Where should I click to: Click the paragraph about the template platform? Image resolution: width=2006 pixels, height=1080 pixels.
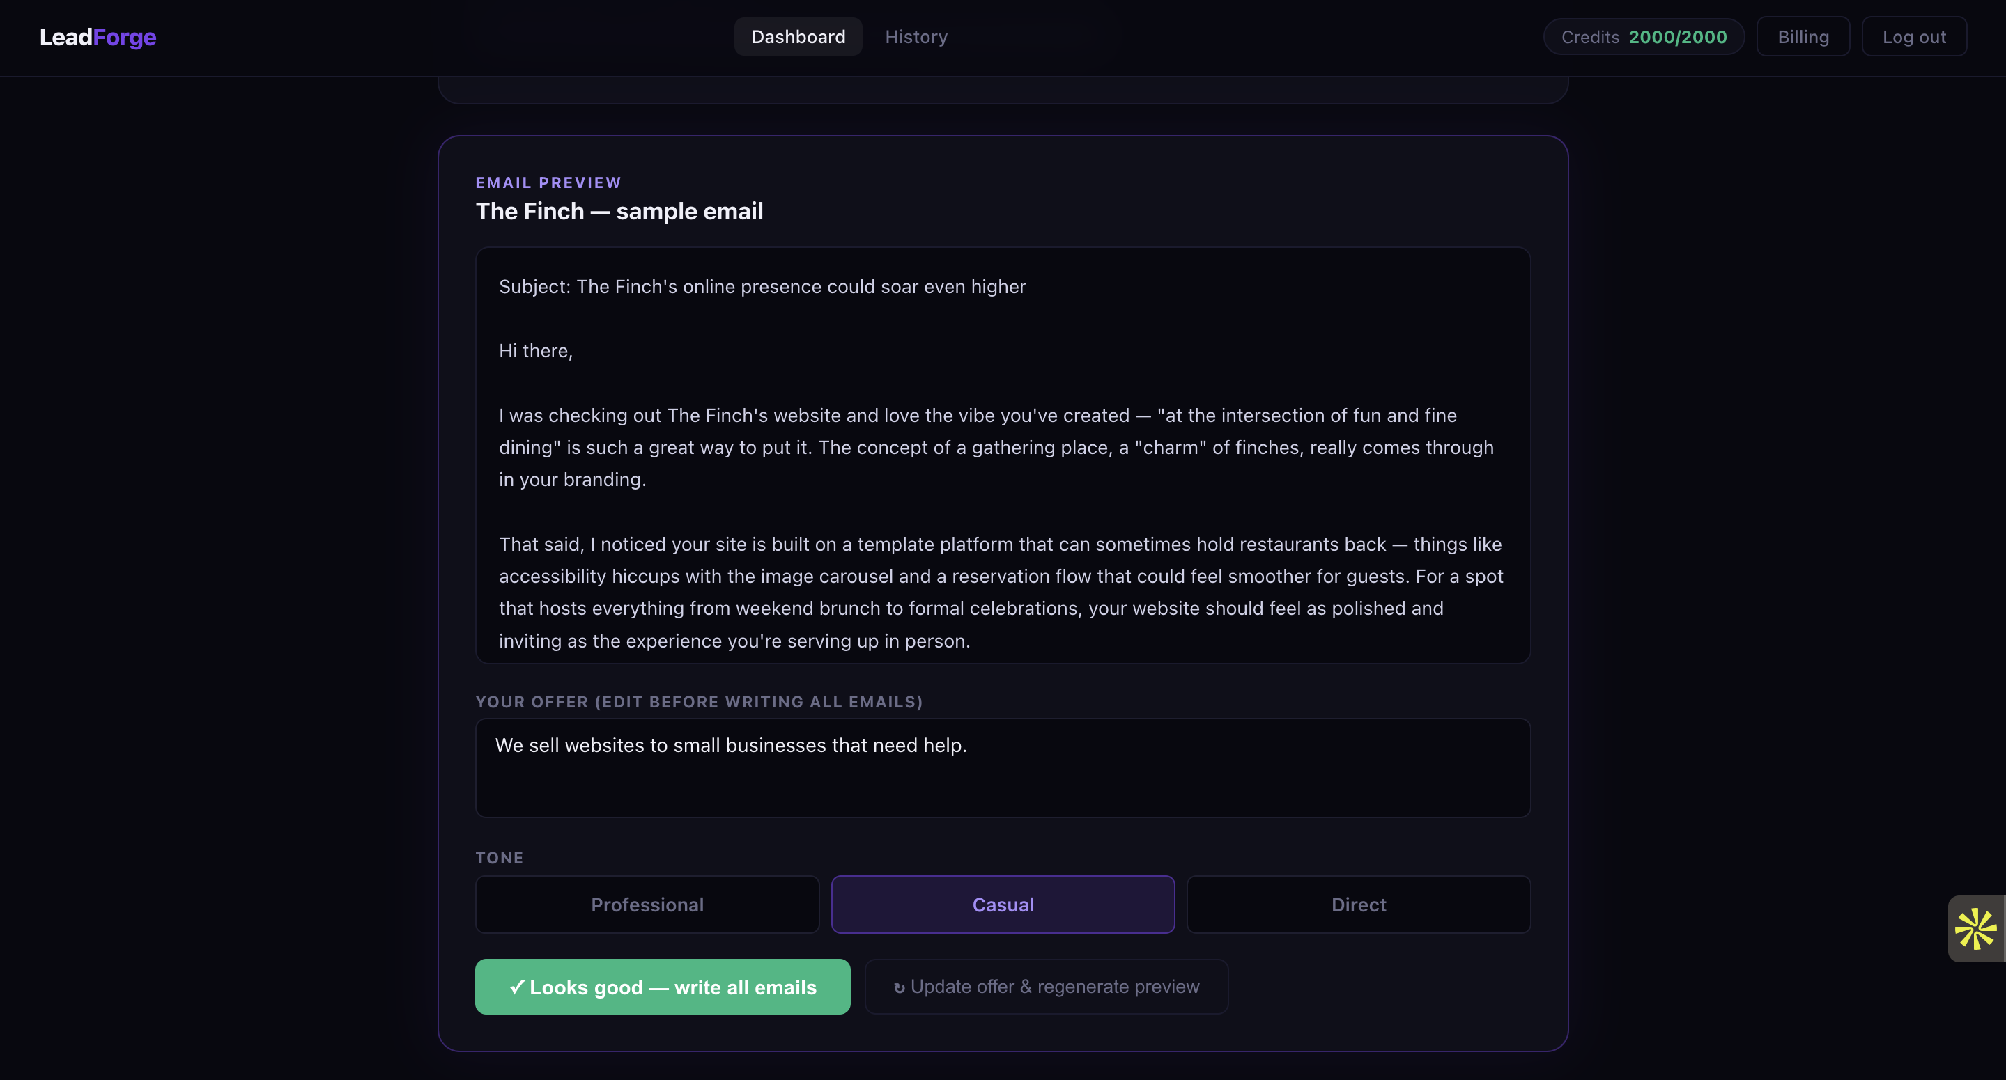[x=1001, y=592]
